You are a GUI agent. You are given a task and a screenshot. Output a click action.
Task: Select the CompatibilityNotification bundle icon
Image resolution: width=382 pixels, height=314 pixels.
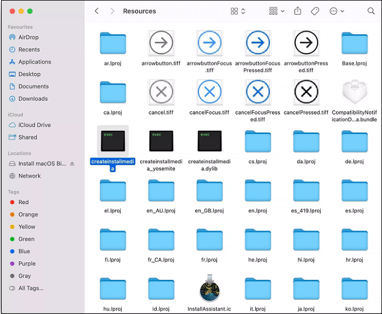coord(354,91)
